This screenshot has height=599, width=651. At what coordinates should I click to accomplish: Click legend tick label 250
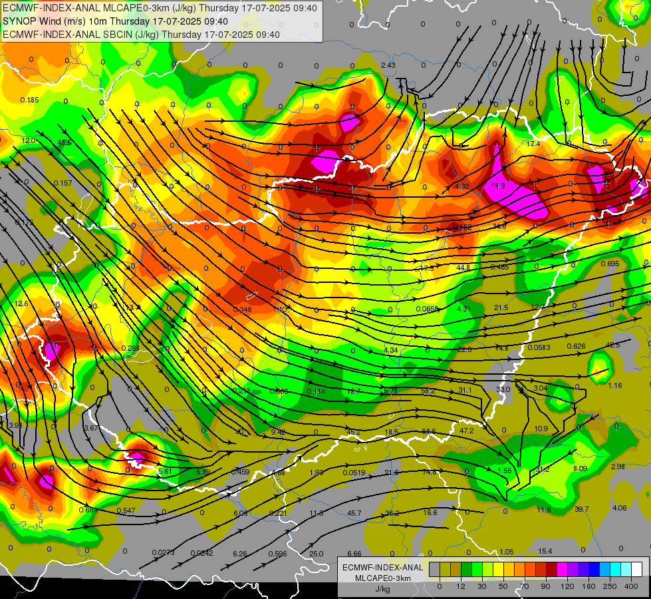(x=610, y=586)
